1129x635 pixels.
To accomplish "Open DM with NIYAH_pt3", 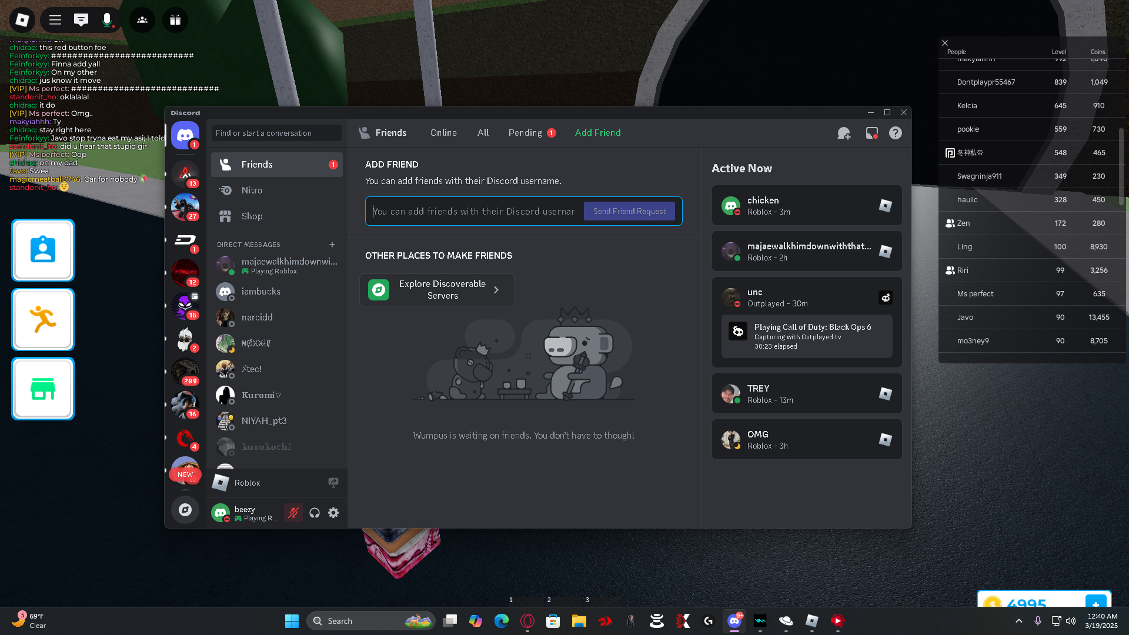I will [277, 421].
